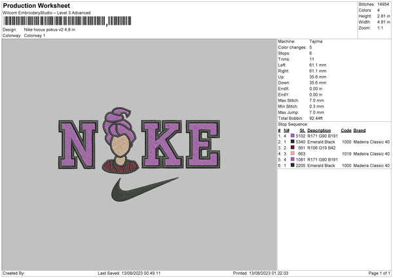393x278 pixels.
Task: Click the letter E in the design
Action: point(203,144)
